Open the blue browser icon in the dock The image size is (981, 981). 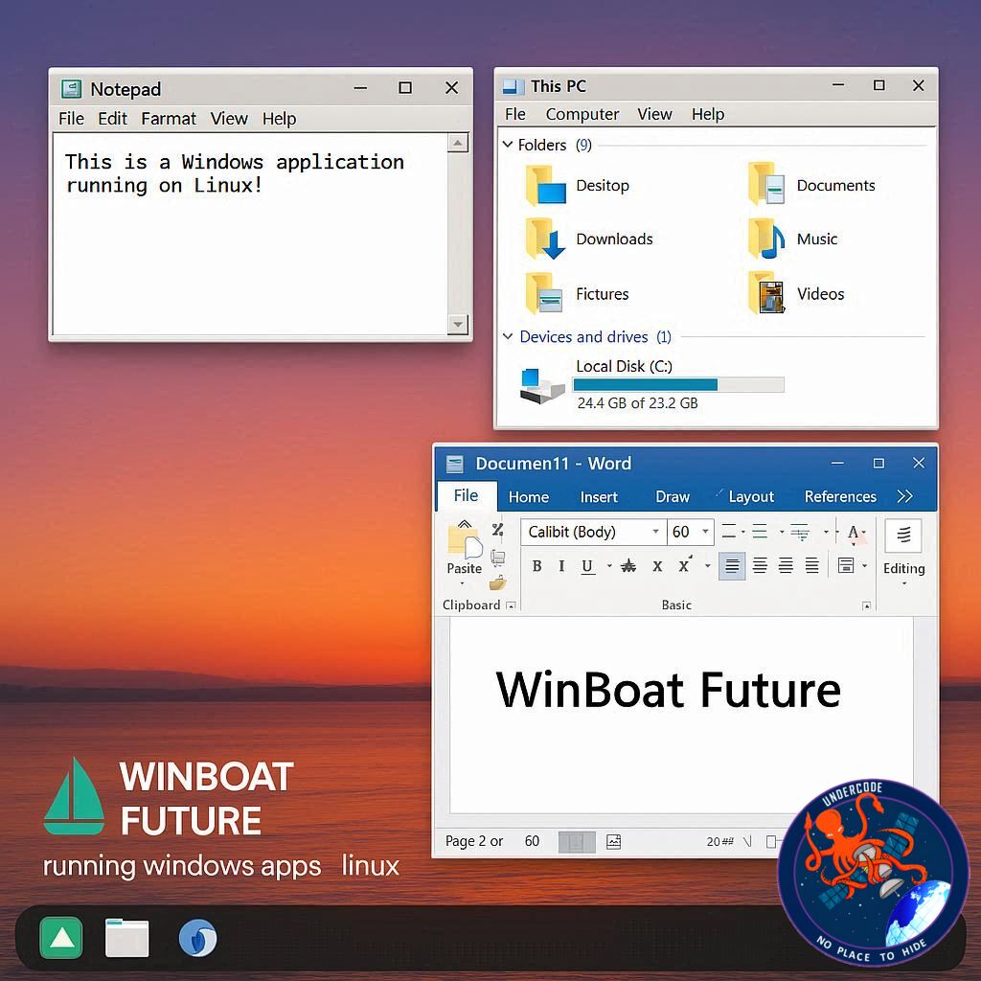pos(197,938)
